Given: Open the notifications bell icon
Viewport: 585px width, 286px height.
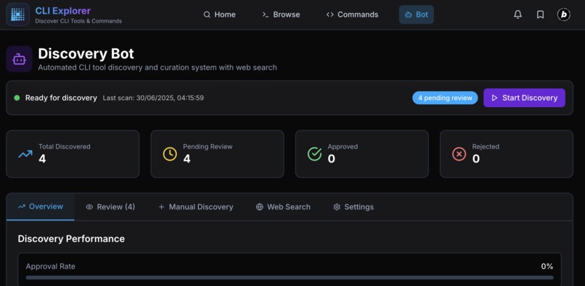Looking at the screenshot, I should 517,14.
